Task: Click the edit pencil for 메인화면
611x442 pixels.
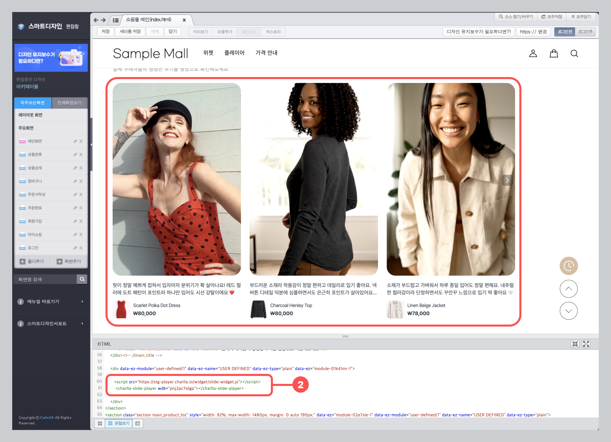Action: tap(75, 141)
